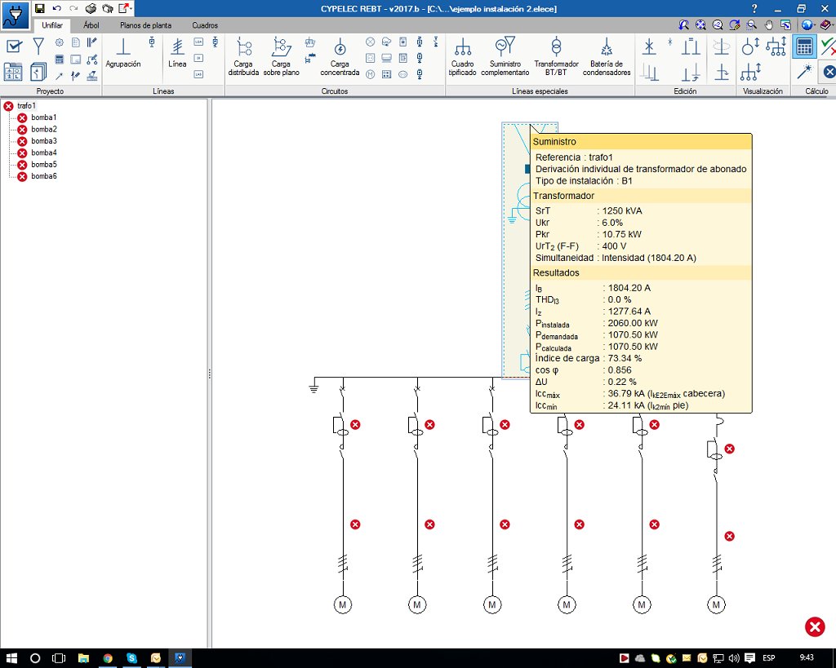The height and width of the screenshot is (668, 836).
Task: Open help with the question mark icon
Action: pyautogui.click(x=754, y=8)
